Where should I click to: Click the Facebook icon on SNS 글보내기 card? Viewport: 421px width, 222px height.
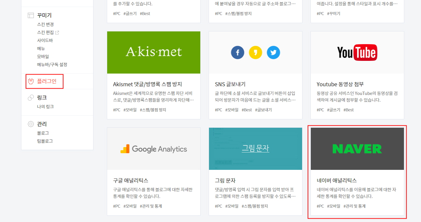coord(237,52)
